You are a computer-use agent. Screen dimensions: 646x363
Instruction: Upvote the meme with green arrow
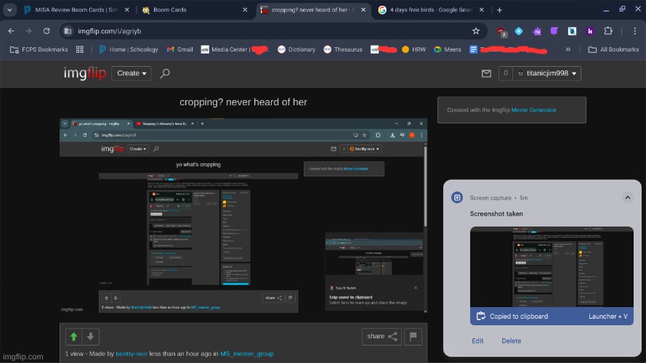(x=73, y=336)
